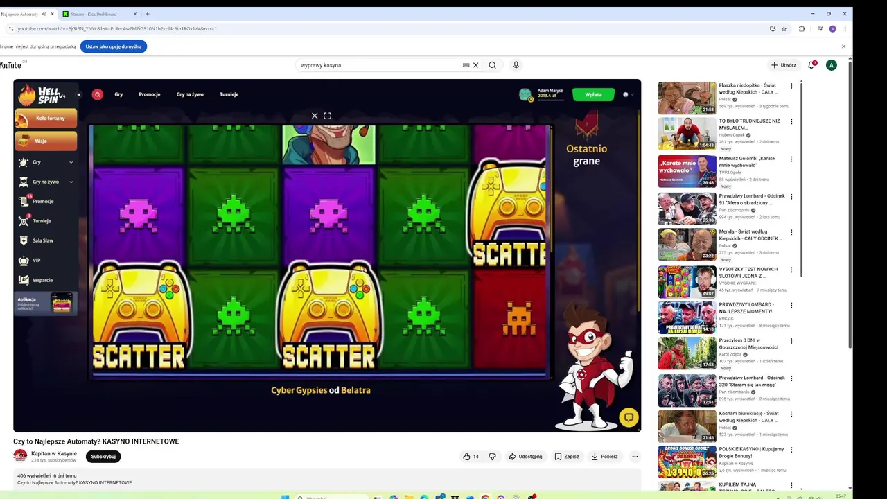Open Promocje gift icon in the sidebar
The image size is (887, 499).
point(24,201)
